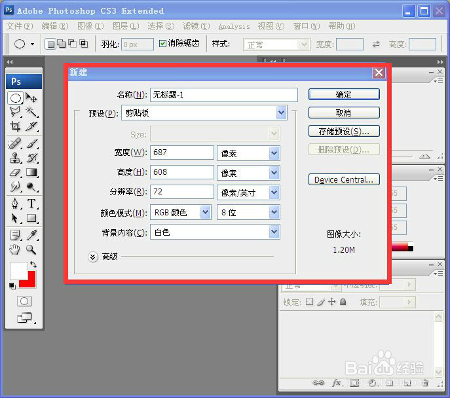The image size is (450, 398).
Task: Click the 高度 height field showing 608
Action: pos(182,172)
